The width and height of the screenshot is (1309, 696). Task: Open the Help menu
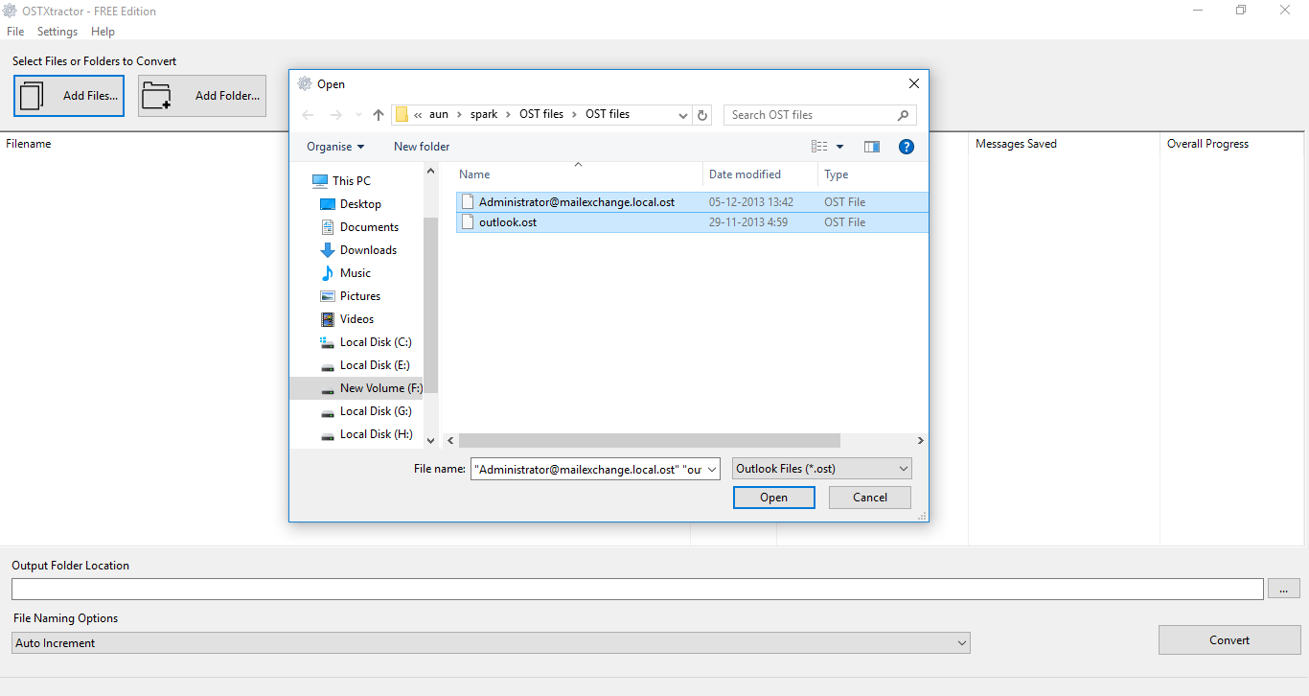coord(103,32)
